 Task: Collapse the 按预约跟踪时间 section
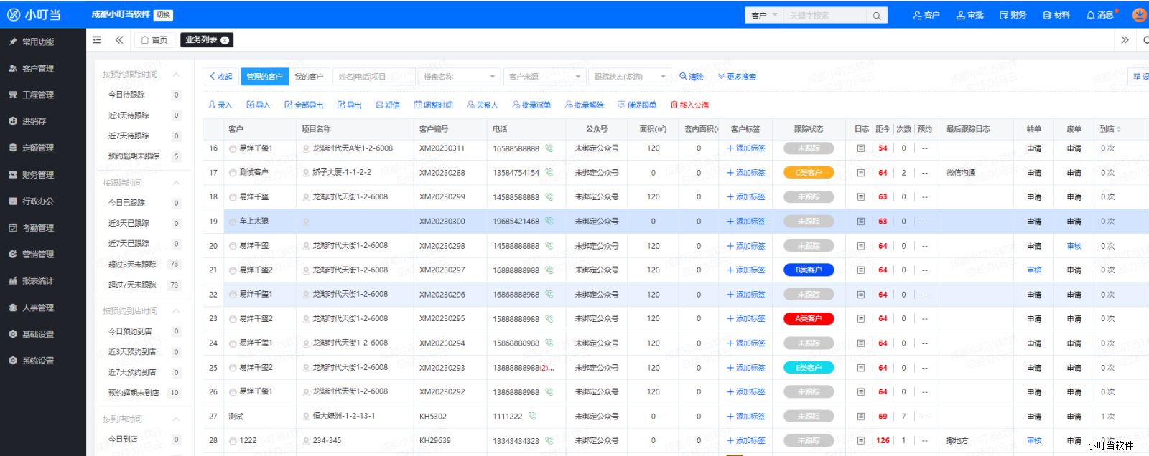coord(177,75)
